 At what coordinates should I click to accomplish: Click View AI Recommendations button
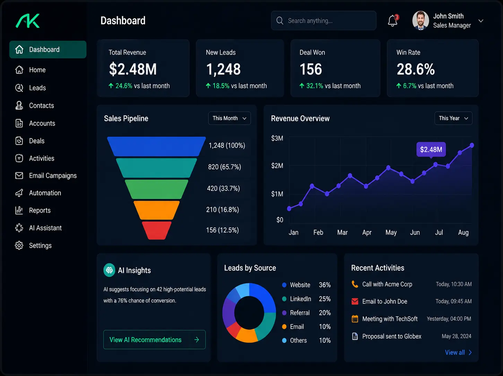(x=154, y=340)
